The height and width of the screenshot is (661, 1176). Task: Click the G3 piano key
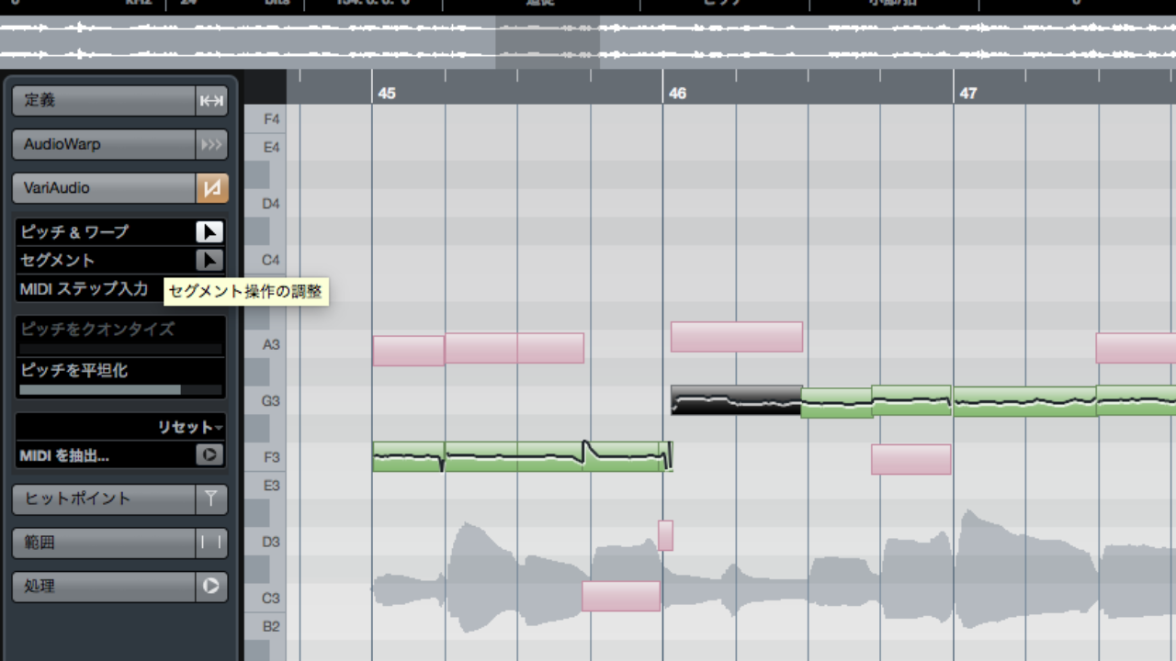point(265,400)
